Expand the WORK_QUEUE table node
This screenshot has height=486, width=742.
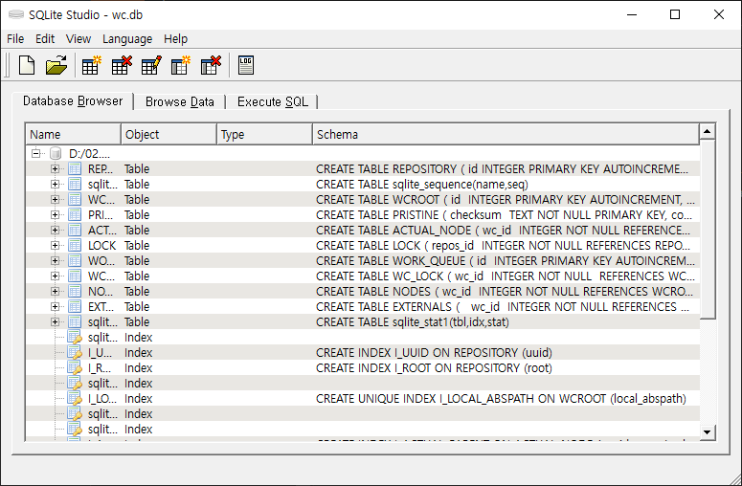pos(55,260)
